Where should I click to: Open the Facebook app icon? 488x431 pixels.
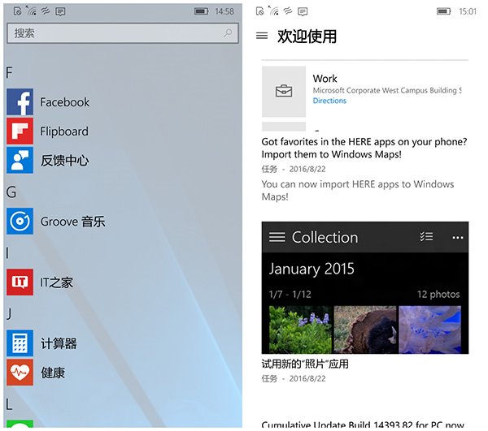20,101
